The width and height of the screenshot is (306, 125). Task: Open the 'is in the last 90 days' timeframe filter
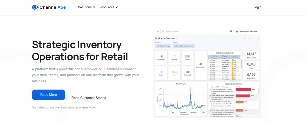click(x=163, y=46)
